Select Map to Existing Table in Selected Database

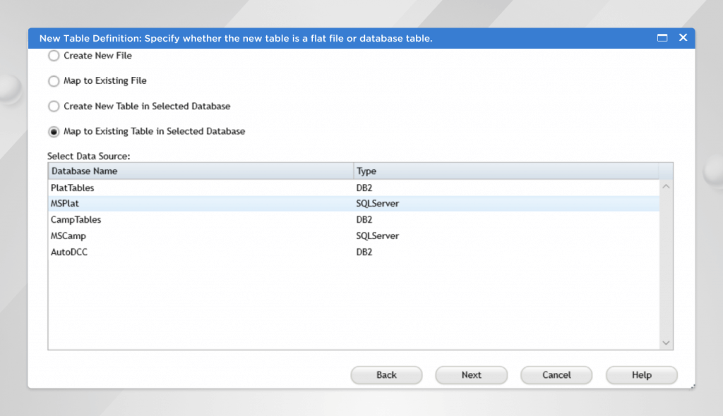[x=54, y=132]
